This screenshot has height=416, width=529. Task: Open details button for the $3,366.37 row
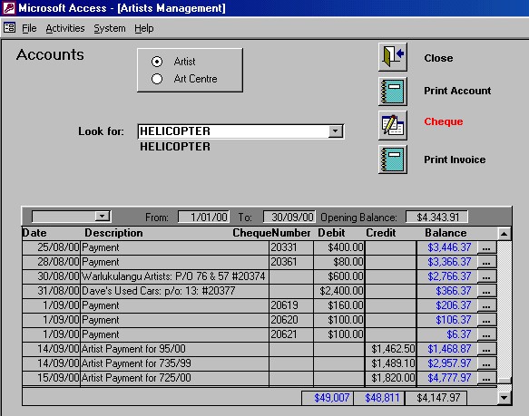click(486, 262)
